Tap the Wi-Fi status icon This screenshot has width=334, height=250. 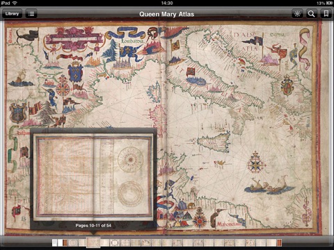click(x=15, y=3)
